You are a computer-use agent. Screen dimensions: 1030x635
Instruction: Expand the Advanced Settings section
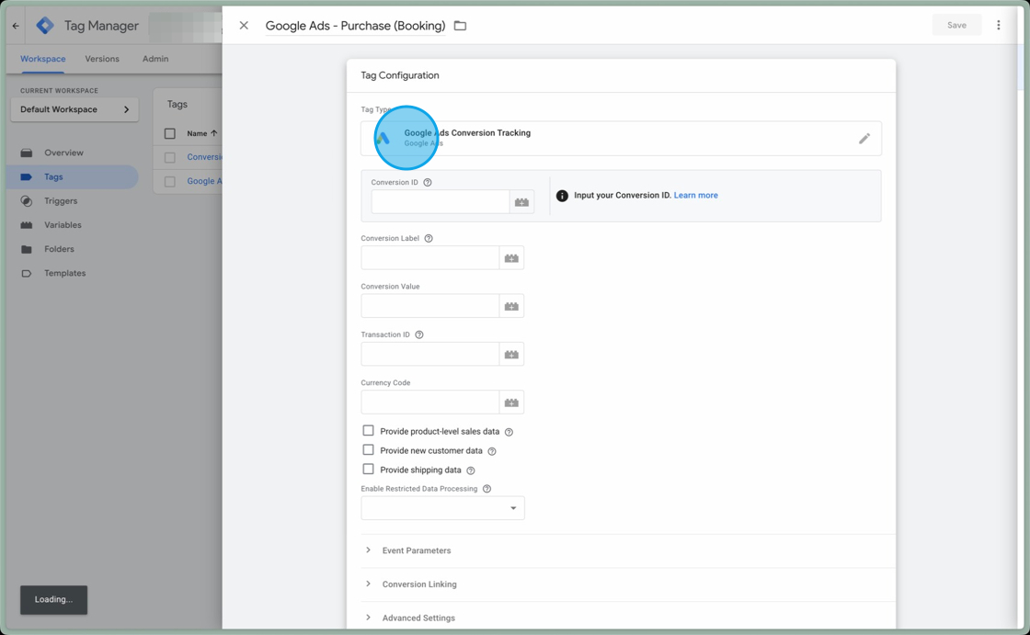(418, 618)
